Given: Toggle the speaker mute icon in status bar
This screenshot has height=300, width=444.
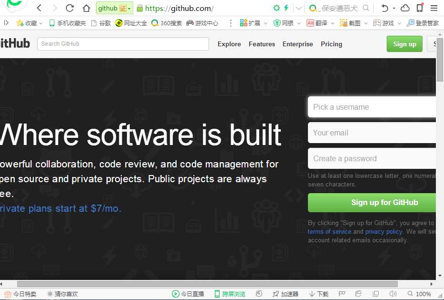Looking at the screenshot, I should point(393,294).
